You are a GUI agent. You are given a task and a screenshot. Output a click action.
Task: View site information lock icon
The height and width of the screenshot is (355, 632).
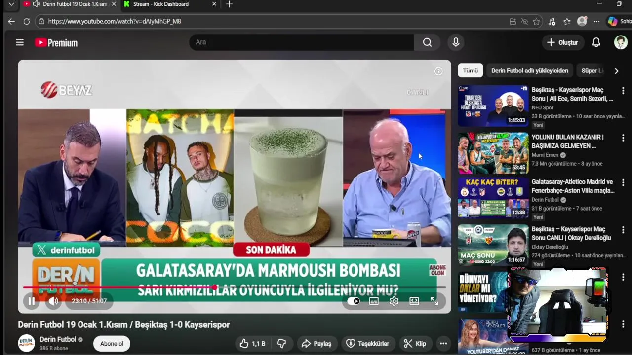[x=41, y=21]
